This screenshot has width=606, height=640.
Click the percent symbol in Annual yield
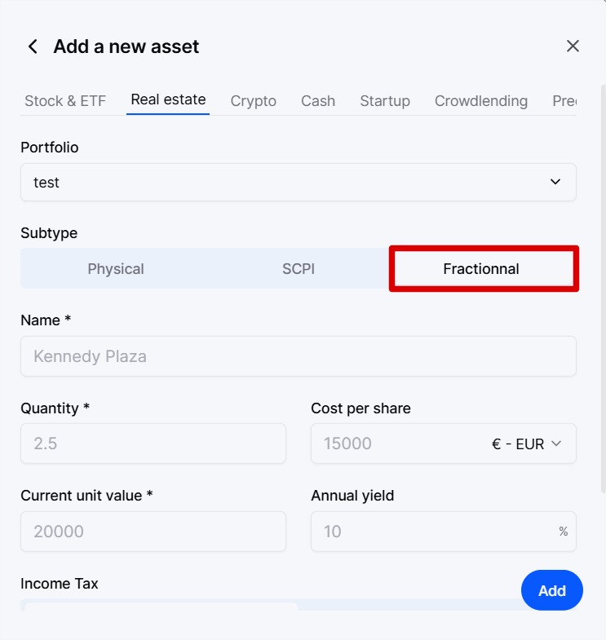[563, 531]
